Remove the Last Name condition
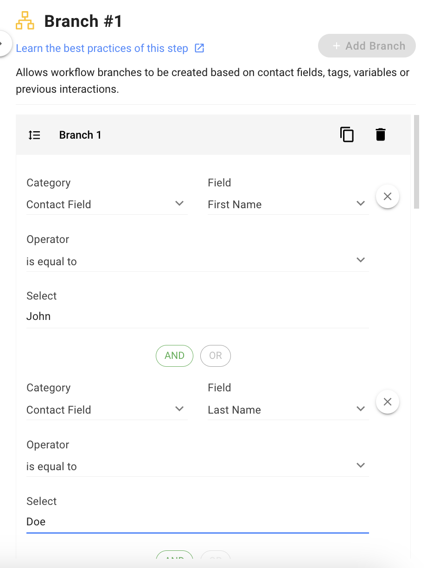427x568 pixels. 388,402
